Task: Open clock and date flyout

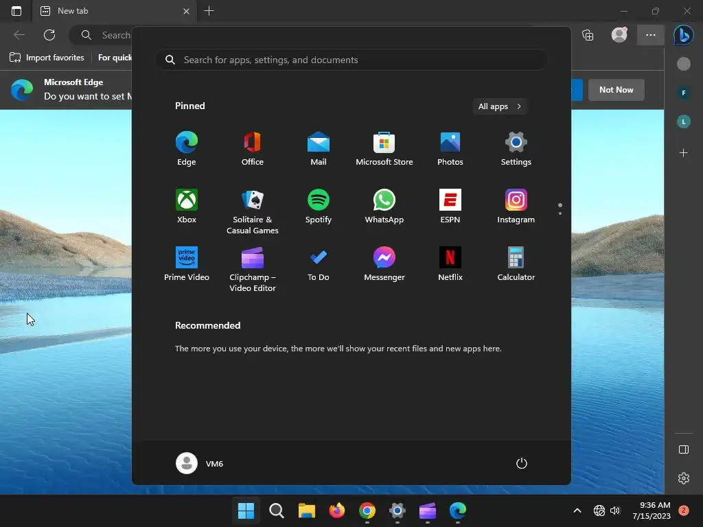Action: coord(652,511)
